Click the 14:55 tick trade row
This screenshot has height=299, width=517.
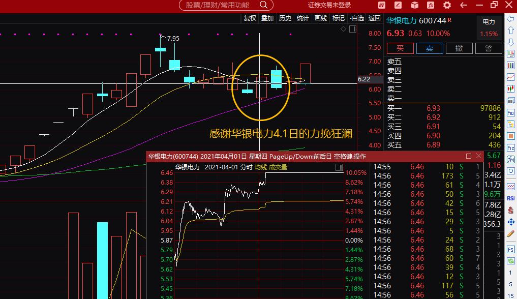tap(427, 167)
